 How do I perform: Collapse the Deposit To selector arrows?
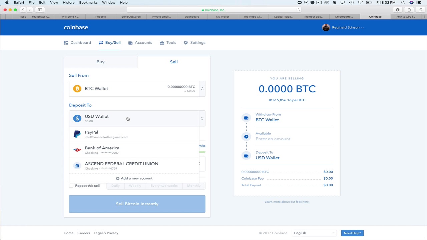click(x=202, y=118)
